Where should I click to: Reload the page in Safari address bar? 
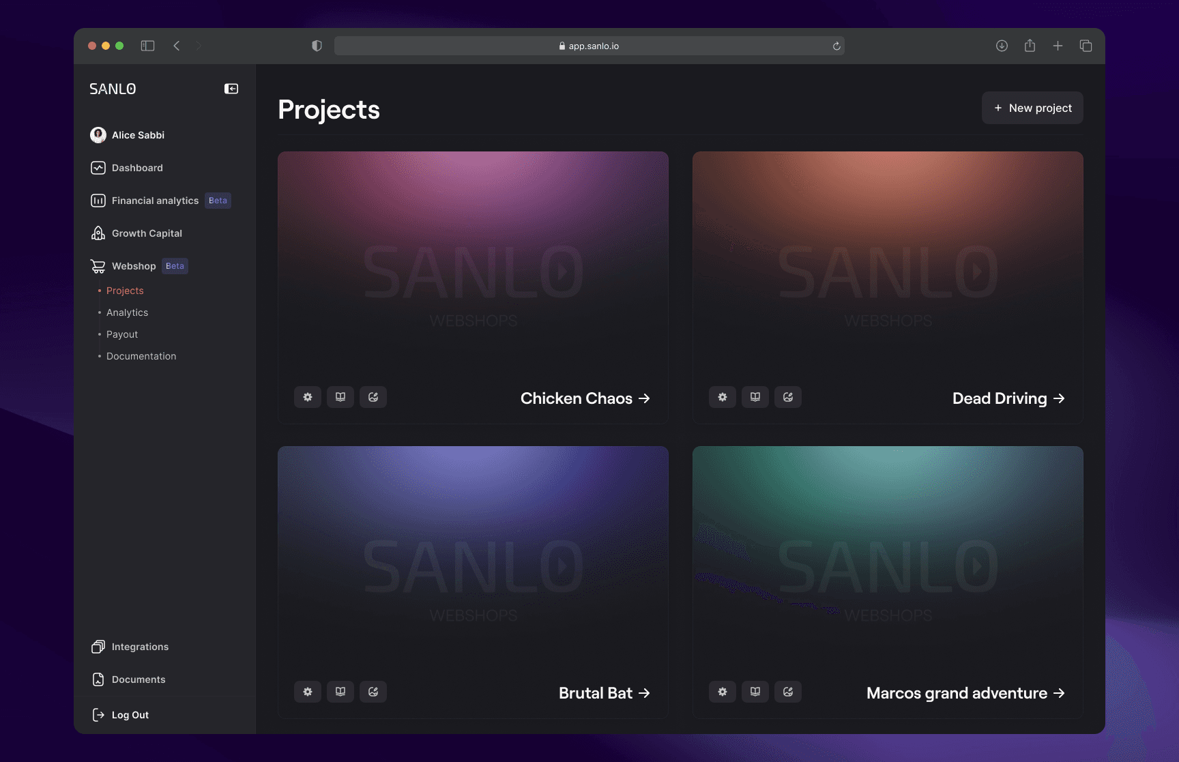click(836, 46)
